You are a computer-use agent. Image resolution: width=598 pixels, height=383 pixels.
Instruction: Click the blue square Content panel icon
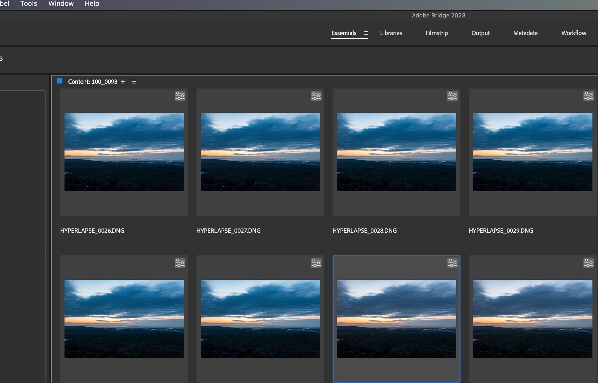pos(60,81)
